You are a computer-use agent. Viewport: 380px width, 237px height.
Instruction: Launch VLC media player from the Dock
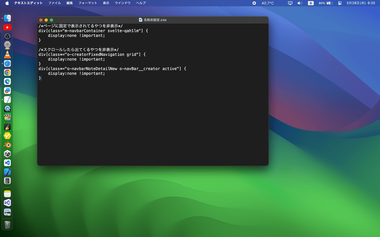(7, 54)
